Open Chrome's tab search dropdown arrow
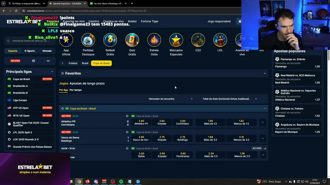 point(3,4)
